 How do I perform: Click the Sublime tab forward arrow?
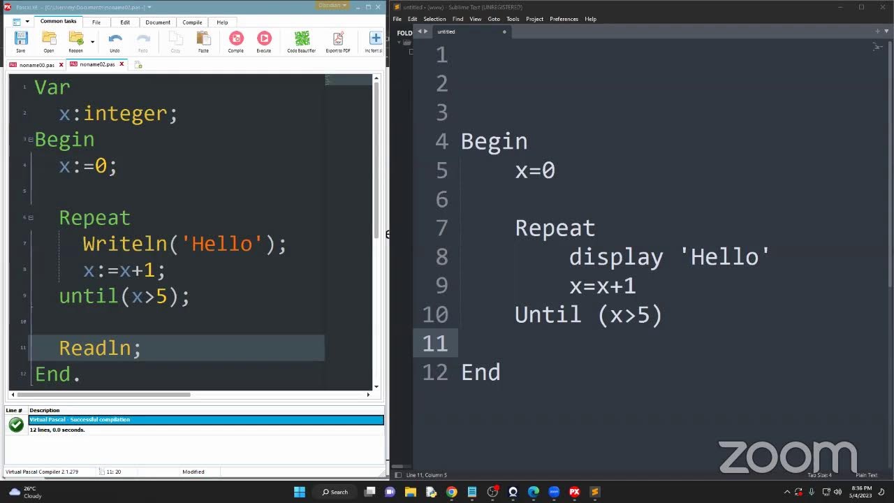[426, 31]
